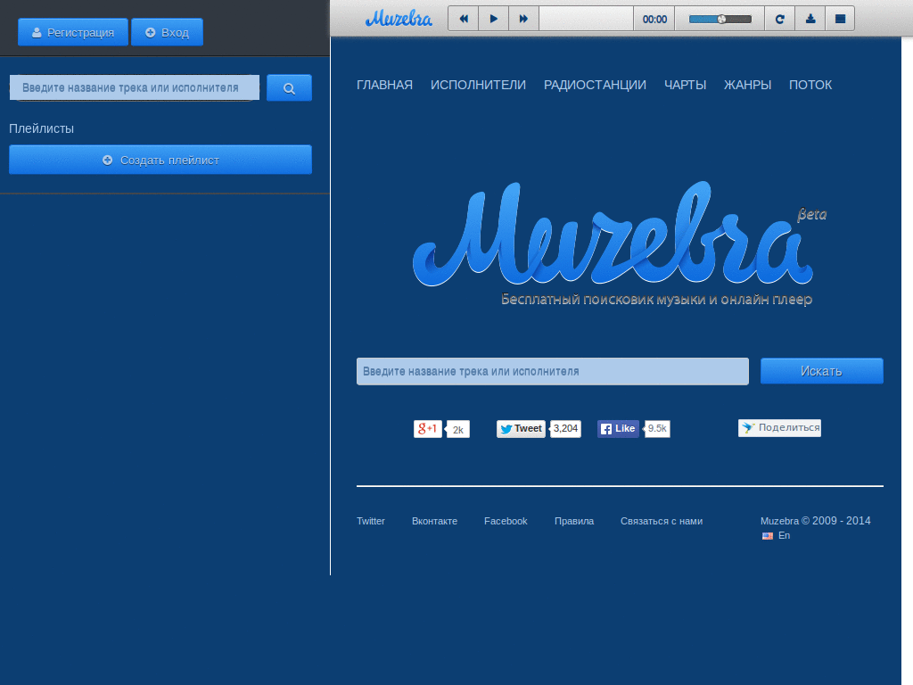Click the Google plus count 2k

(x=458, y=429)
